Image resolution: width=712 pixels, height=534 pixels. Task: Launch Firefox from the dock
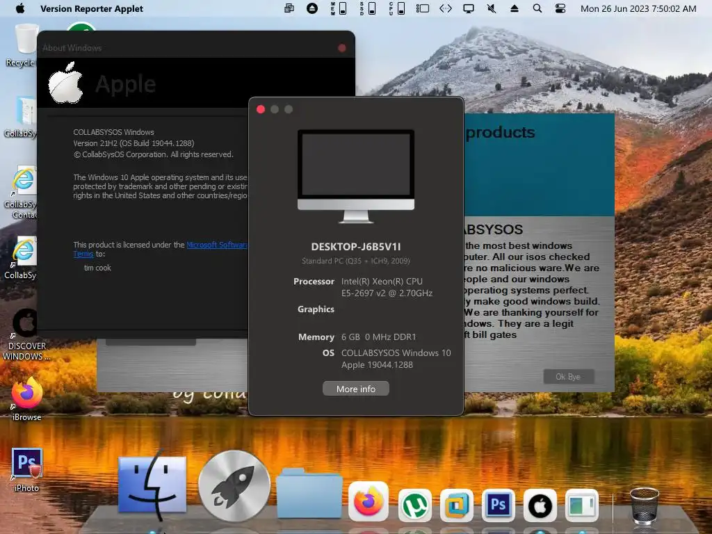(369, 502)
